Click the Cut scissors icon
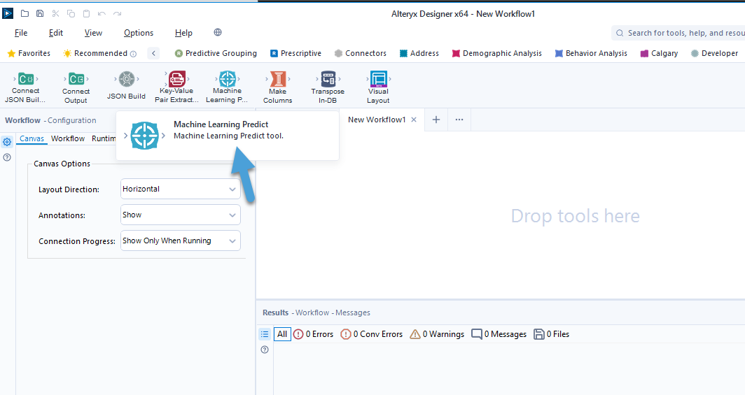Viewport: 745px width, 395px height. click(55, 13)
